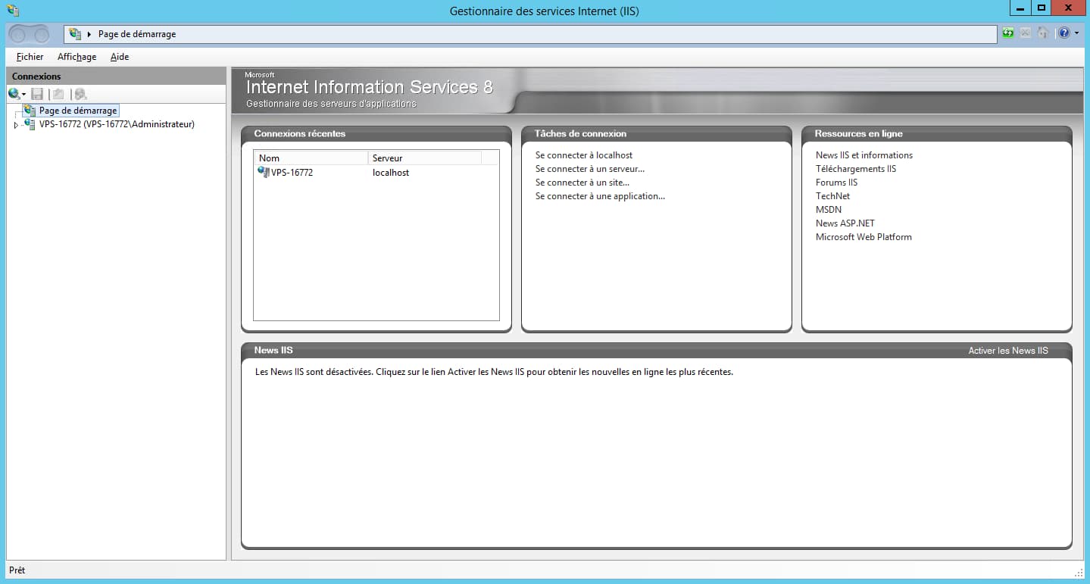Open the dropdown arrow beside the help icon
The image size is (1090, 584).
point(1076,33)
